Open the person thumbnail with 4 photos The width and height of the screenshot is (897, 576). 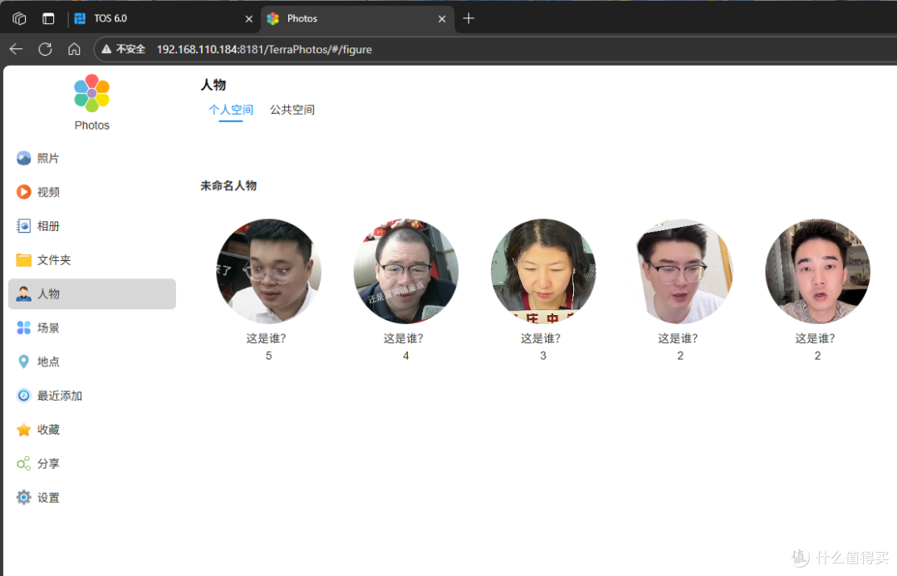click(x=405, y=271)
